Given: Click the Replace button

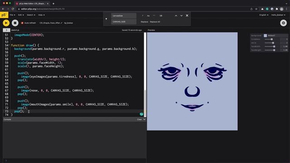Looking at the screenshot, I should click(144, 22).
